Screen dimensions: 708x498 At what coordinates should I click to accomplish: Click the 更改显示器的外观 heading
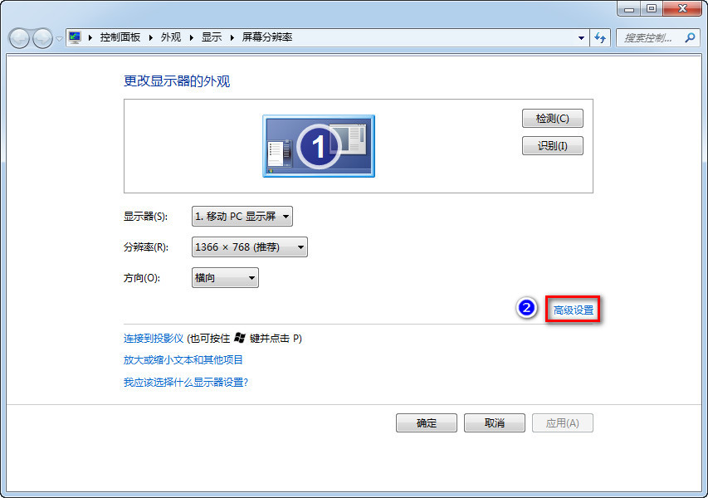177,81
